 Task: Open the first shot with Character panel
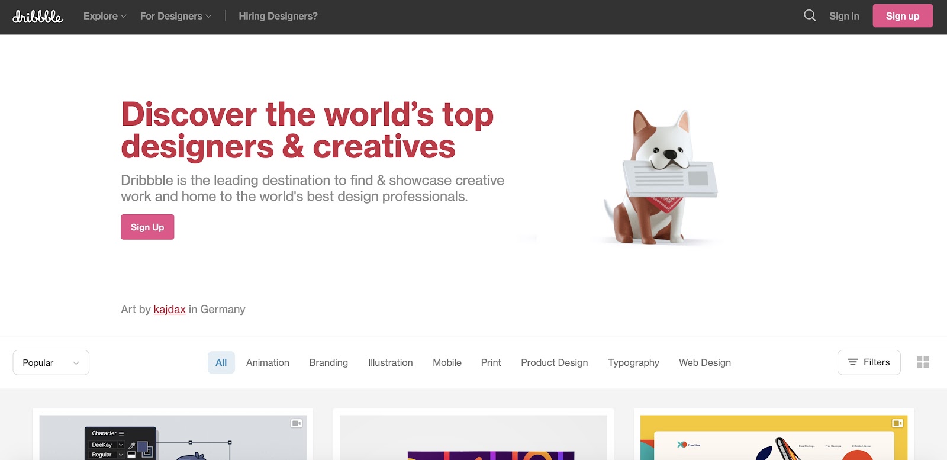[x=173, y=438]
